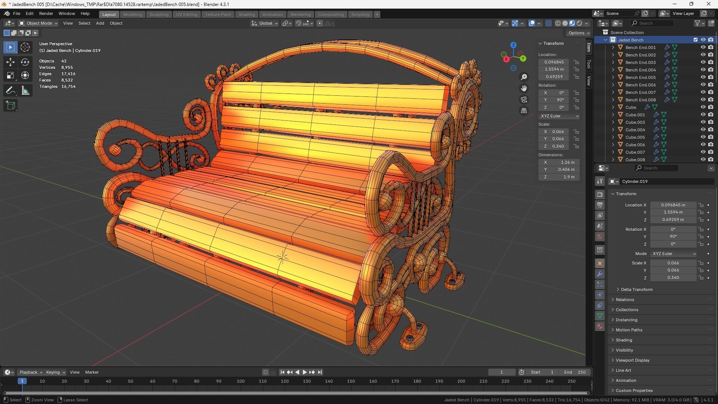Open the Modifiers wrench properties tab
The height and width of the screenshot is (404, 718).
tap(600, 274)
